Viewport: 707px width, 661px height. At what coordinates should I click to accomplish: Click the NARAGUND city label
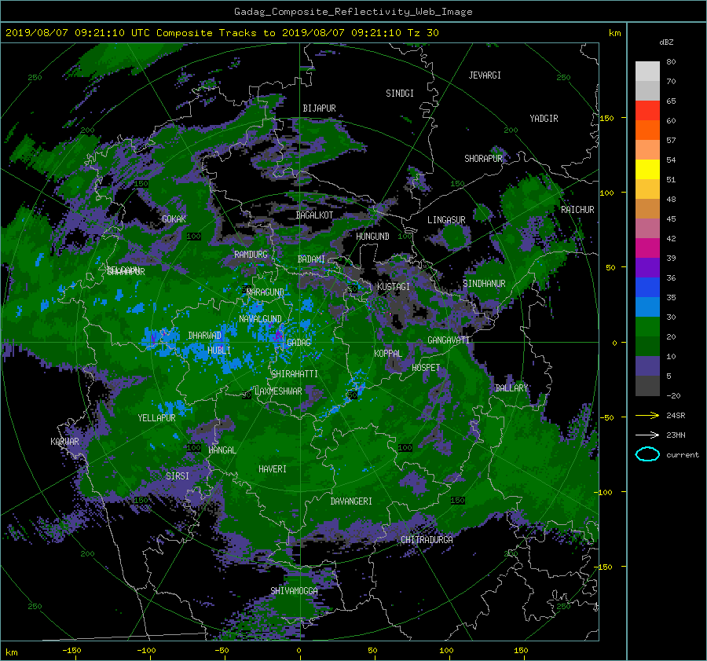pyautogui.click(x=266, y=292)
